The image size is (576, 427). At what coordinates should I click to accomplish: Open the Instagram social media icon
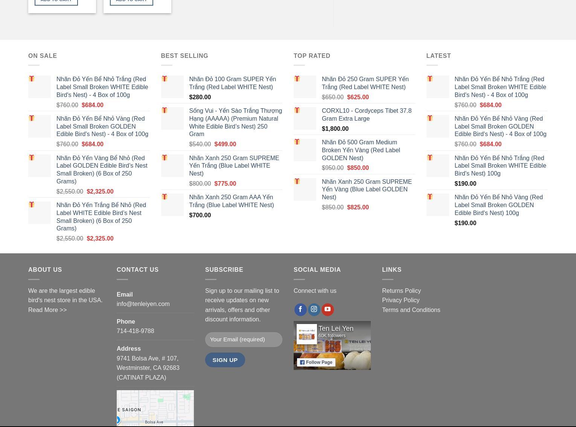[314, 309]
